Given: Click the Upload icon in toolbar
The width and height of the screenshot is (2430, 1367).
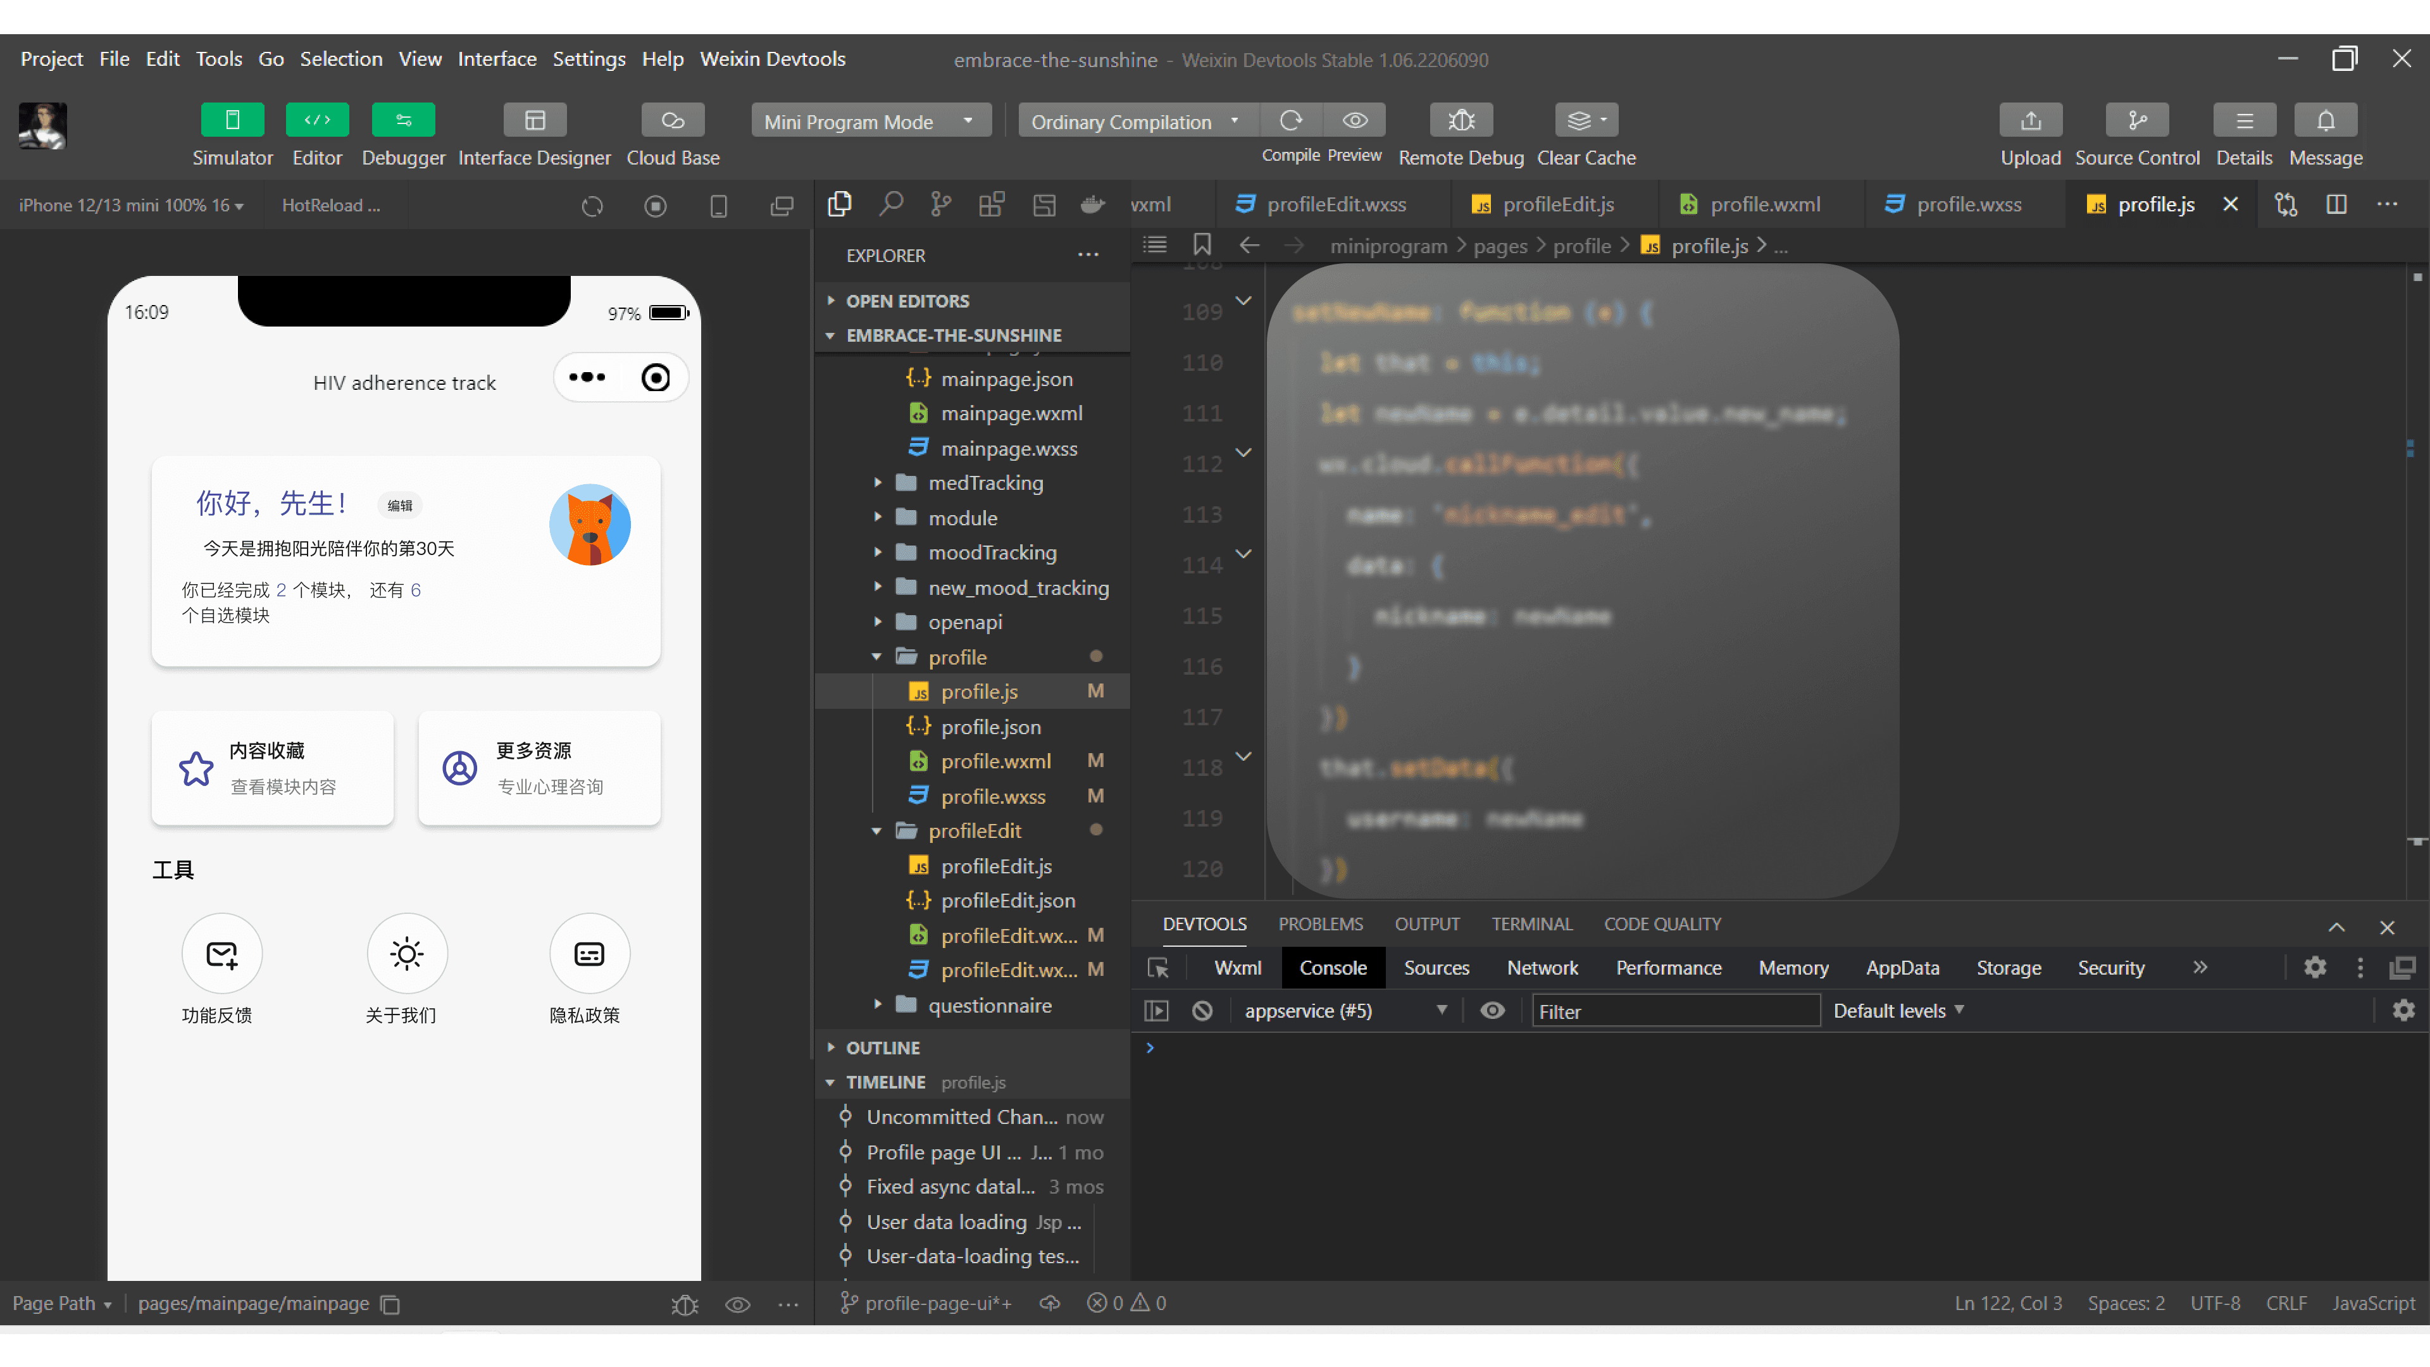Looking at the screenshot, I should (x=2030, y=120).
